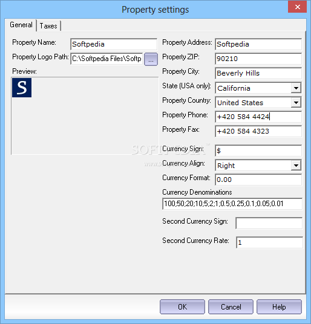Click the Property Logo Path field

(x=106, y=59)
